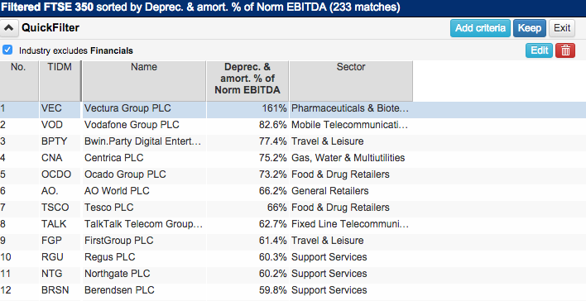The width and height of the screenshot is (586, 301).
Task: Edit the Financials filter criterion
Action: click(x=539, y=50)
